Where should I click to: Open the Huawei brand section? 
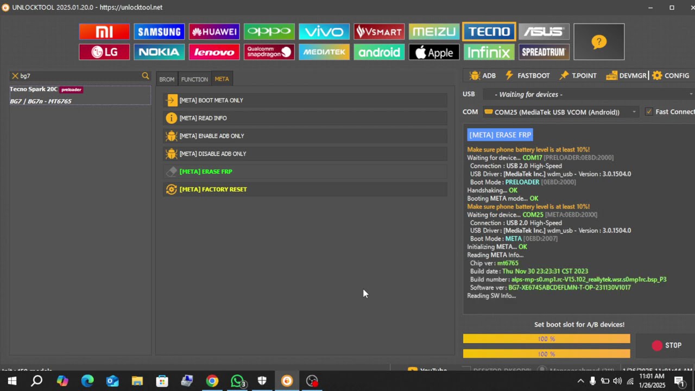pyautogui.click(x=214, y=31)
